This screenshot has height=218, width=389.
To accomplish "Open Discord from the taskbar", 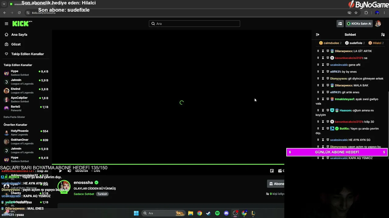I will click(226, 213).
